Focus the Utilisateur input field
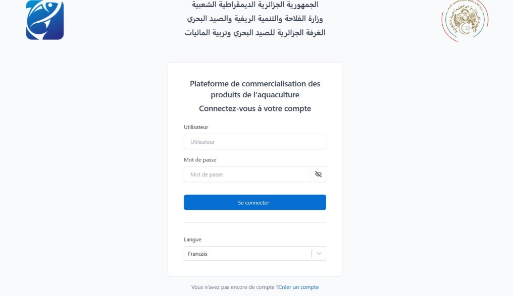Image resolution: width=513 pixels, height=296 pixels. [254, 142]
